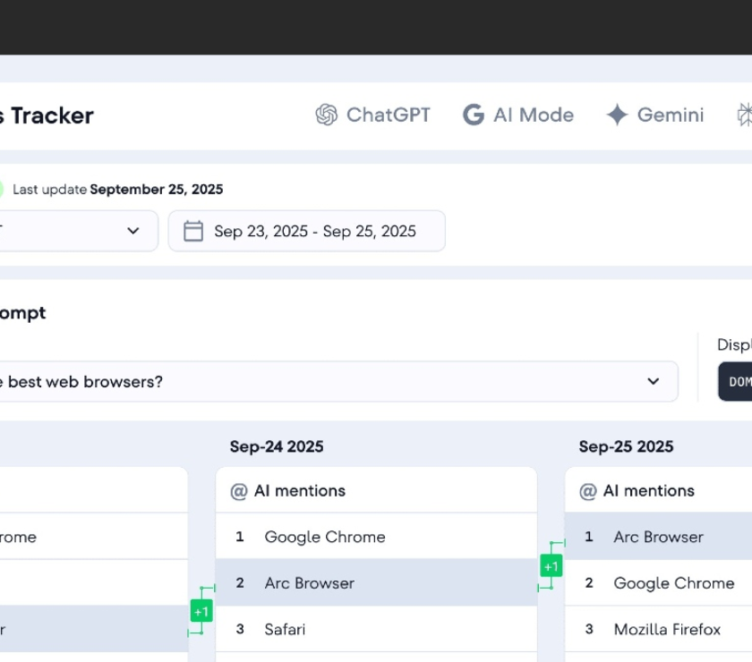Screen dimensions: 752x662
Task: Select Arc Browser ranked first in Sep-25
Action: tap(658, 537)
